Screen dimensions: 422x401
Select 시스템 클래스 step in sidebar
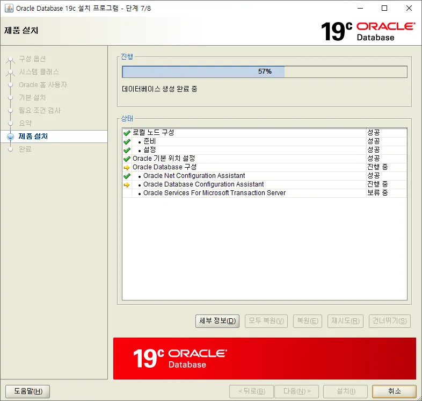(x=39, y=71)
